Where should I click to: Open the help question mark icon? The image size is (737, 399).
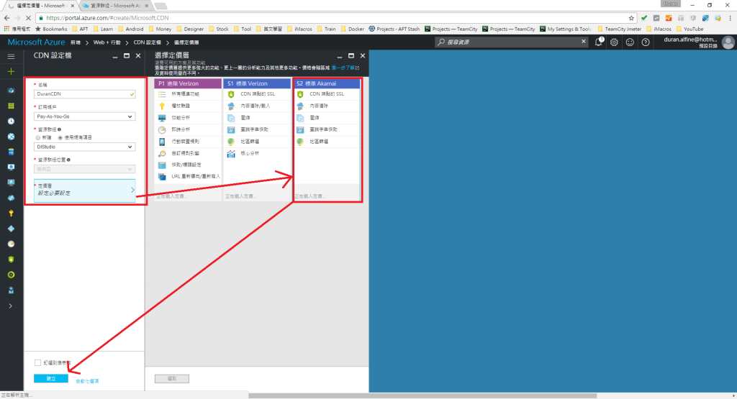(646, 42)
